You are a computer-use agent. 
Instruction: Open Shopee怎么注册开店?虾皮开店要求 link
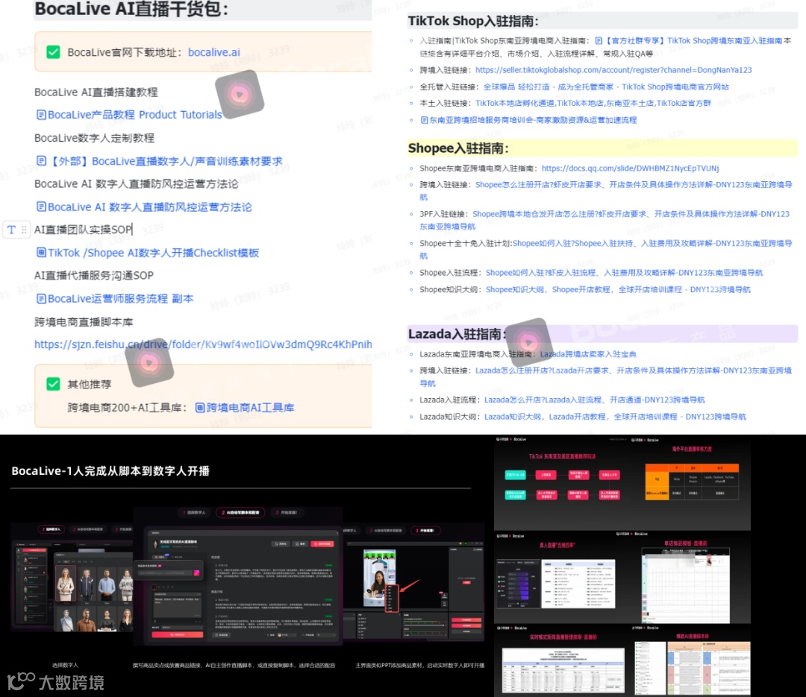click(634, 184)
